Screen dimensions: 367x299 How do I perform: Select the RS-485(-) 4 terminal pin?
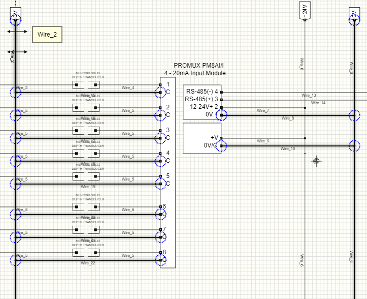(x=222, y=92)
